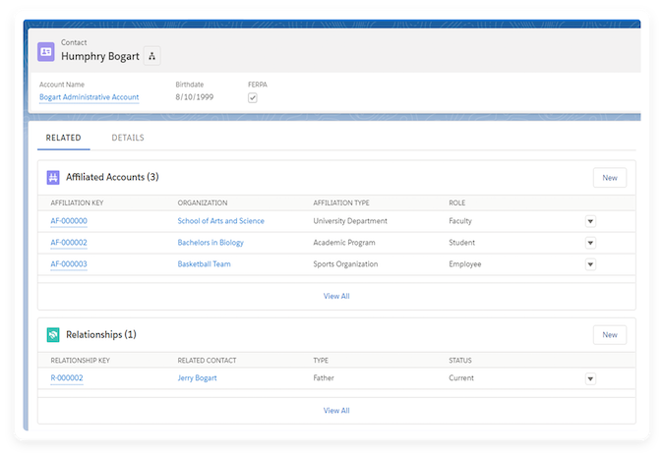
Task: Open related contact Jerry Bogart
Action: (198, 377)
